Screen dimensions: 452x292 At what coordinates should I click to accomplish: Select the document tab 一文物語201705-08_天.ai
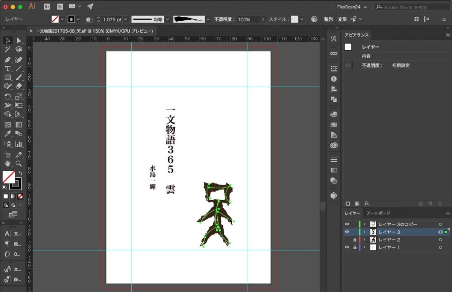point(94,31)
